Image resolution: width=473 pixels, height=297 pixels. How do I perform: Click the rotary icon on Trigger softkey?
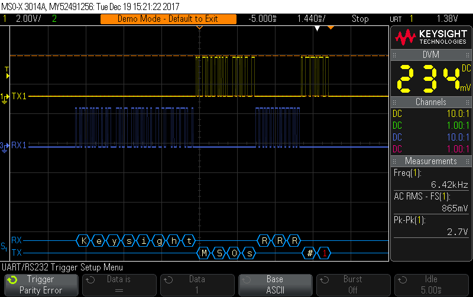click(x=12, y=280)
